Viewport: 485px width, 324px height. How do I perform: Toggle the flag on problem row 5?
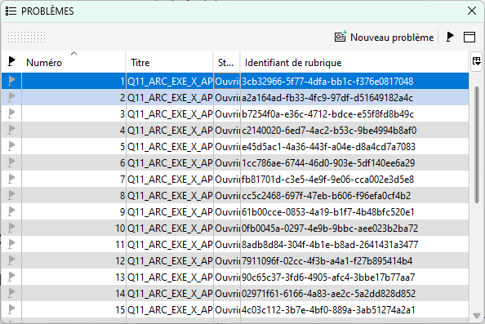pyautogui.click(x=11, y=146)
